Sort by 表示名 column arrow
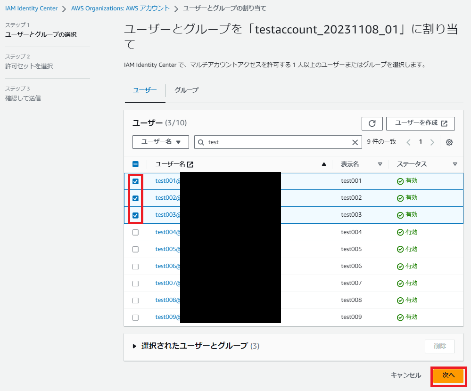This screenshot has height=391, width=471. coord(380,164)
